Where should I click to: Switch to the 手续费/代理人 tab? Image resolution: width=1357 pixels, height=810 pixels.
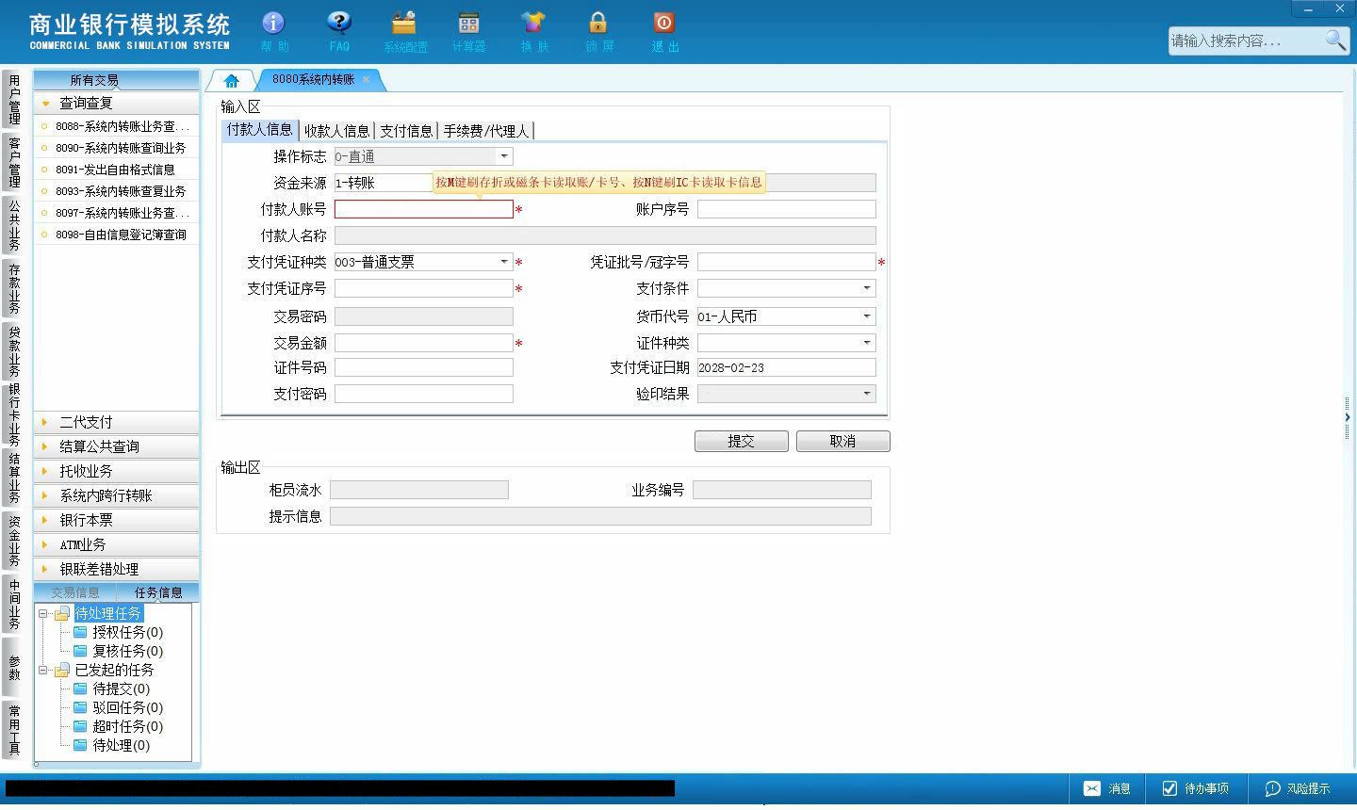(x=486, y=131)
